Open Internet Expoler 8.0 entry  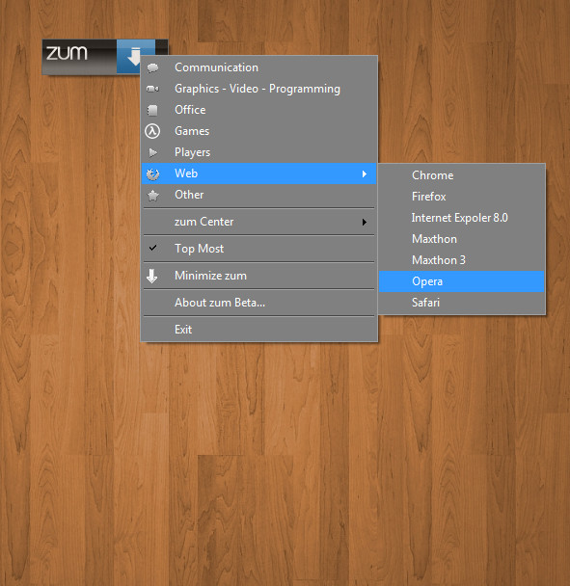pos(462,218)
